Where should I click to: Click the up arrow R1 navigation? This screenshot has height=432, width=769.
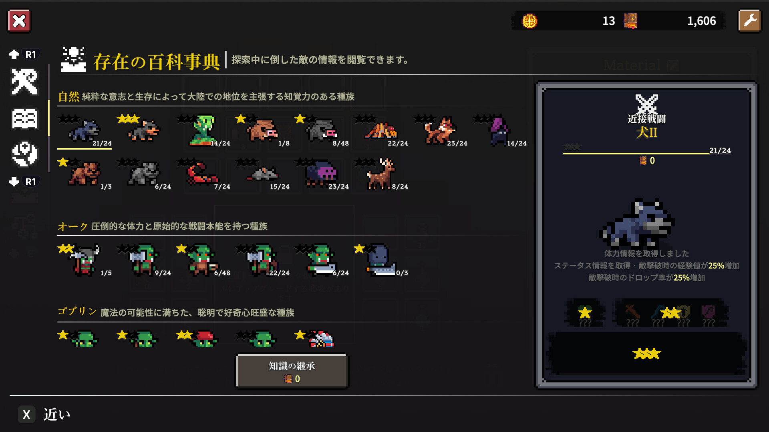(x=24, y=54)
